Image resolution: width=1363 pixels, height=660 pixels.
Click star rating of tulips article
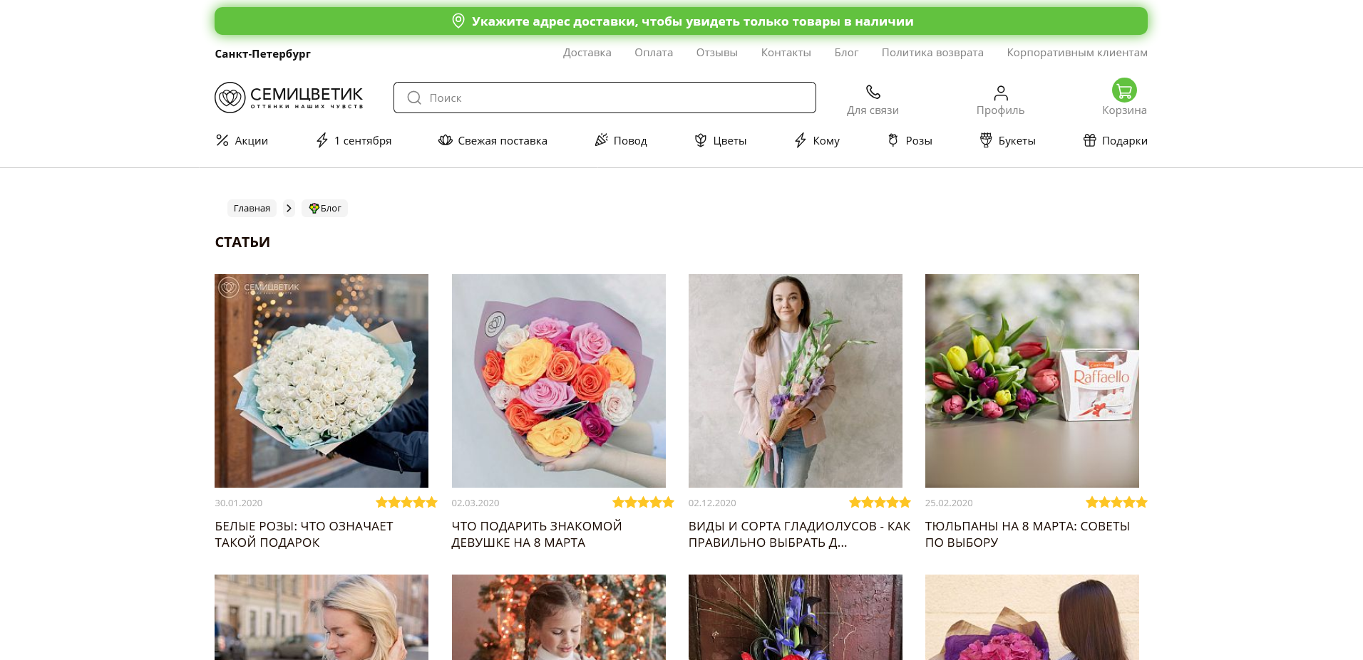point(1116,503)
